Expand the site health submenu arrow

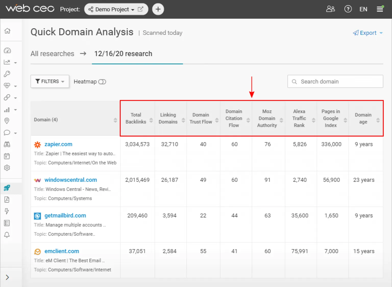[x=15, y=86]
